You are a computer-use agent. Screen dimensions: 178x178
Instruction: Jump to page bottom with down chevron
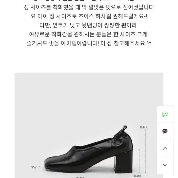[x=165, y=165]
